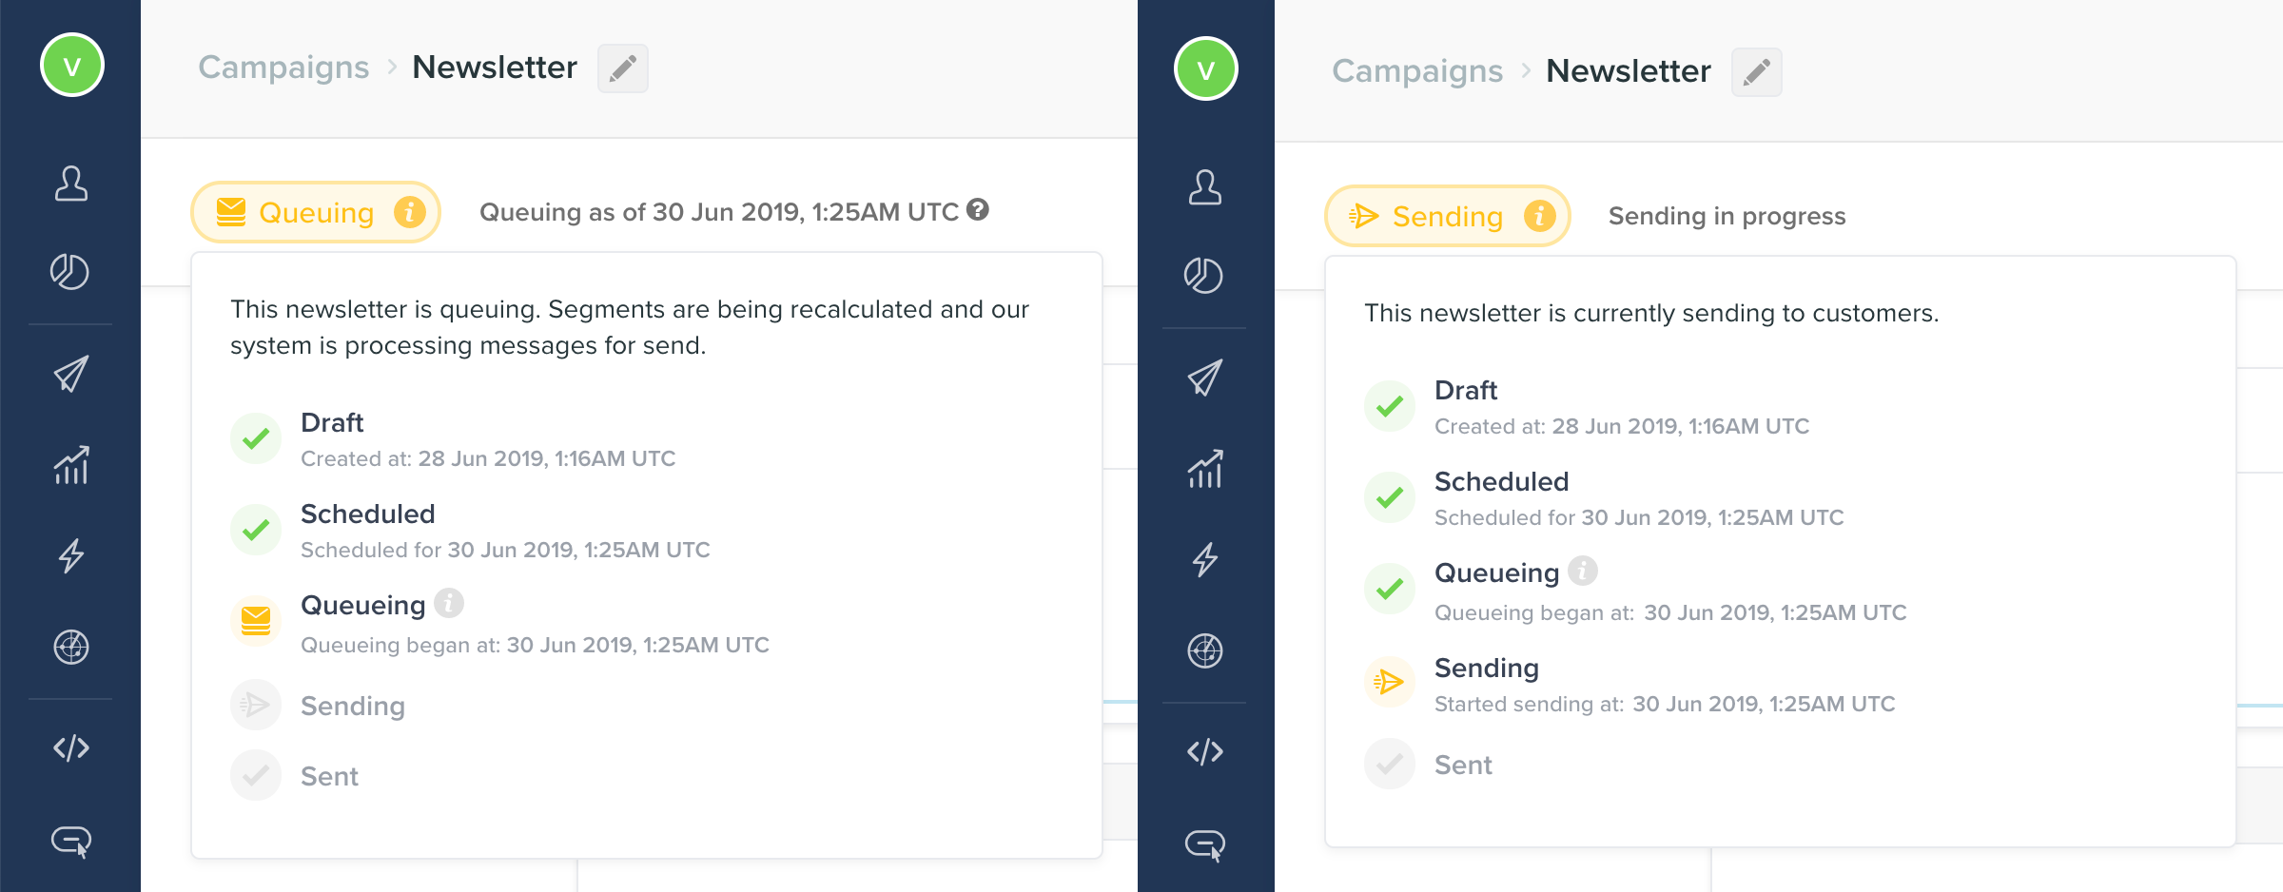
Task: Click 'currently sending to customers' message
Action: [1651, 313]
